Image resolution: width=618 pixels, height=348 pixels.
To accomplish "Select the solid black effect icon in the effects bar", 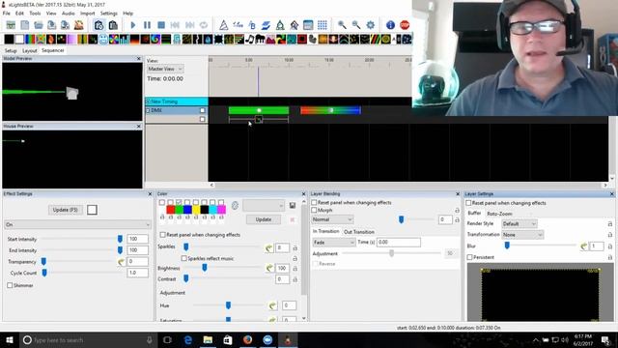I will tap(9, 39).
